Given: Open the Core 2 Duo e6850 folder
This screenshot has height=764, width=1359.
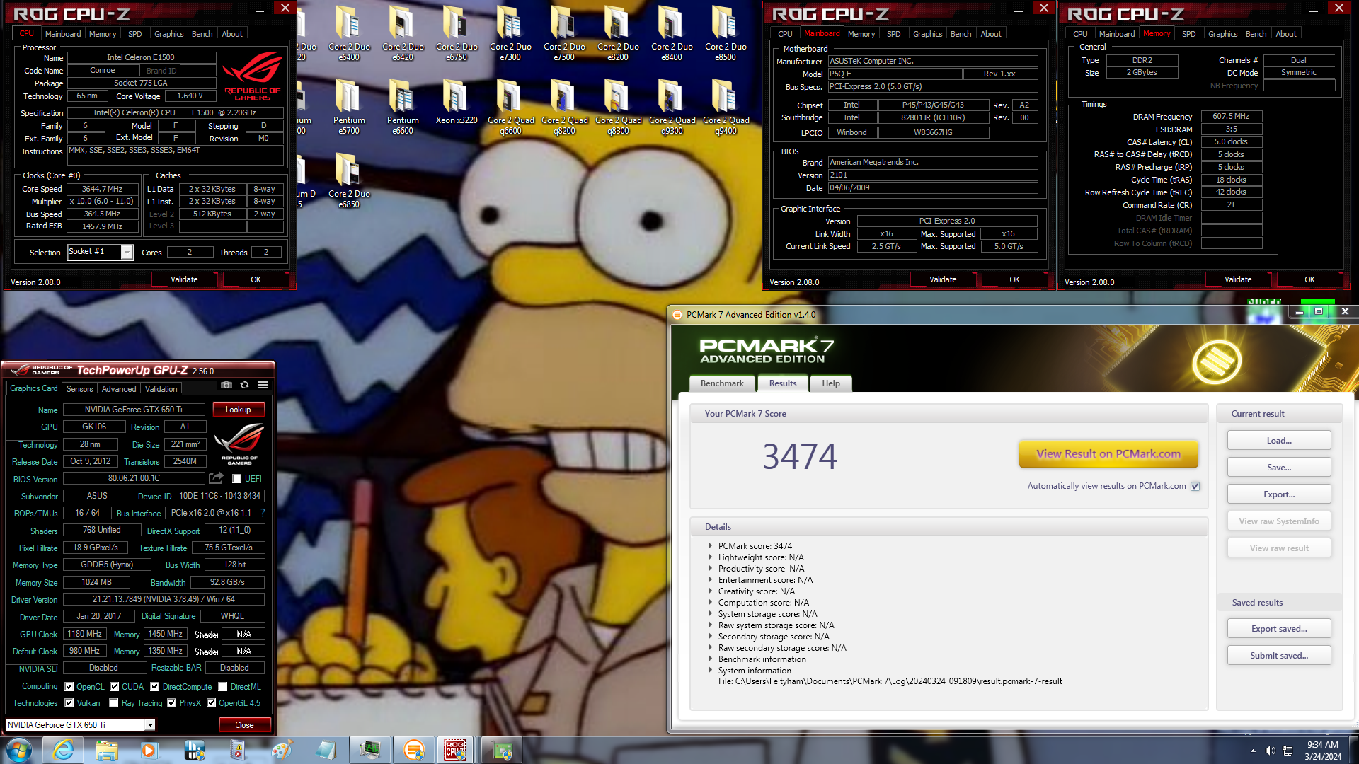Looking at the screenshot, I should click(349, 180).
